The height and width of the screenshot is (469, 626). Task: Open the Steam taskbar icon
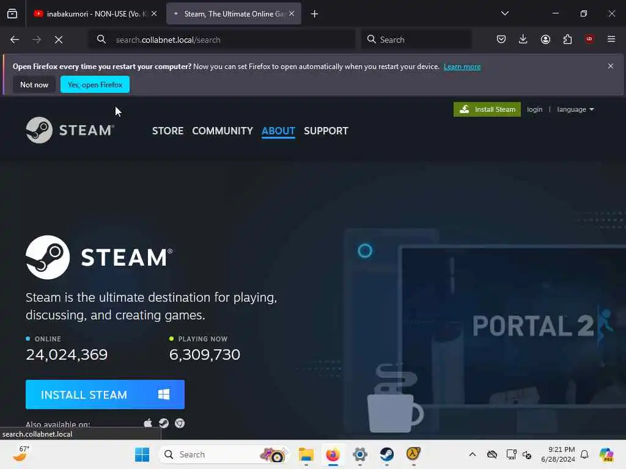point(386,454)
